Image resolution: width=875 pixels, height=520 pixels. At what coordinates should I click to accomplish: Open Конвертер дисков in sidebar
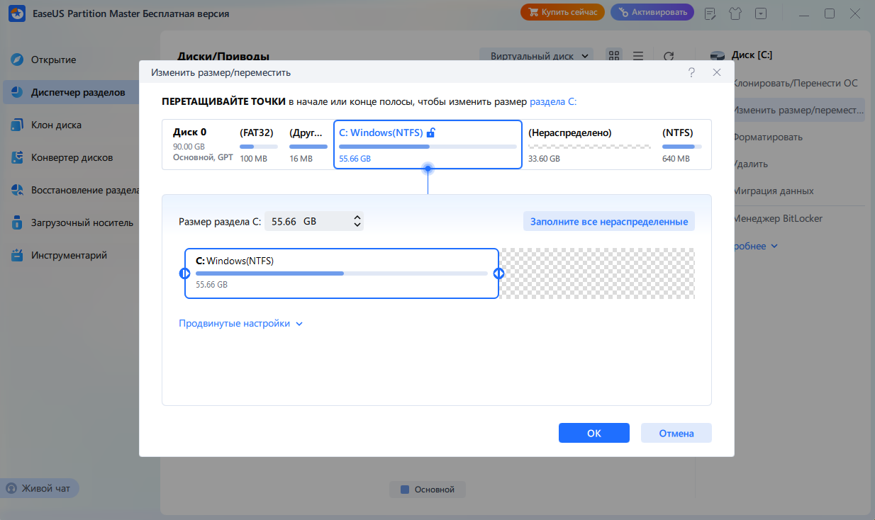(71, 157)
